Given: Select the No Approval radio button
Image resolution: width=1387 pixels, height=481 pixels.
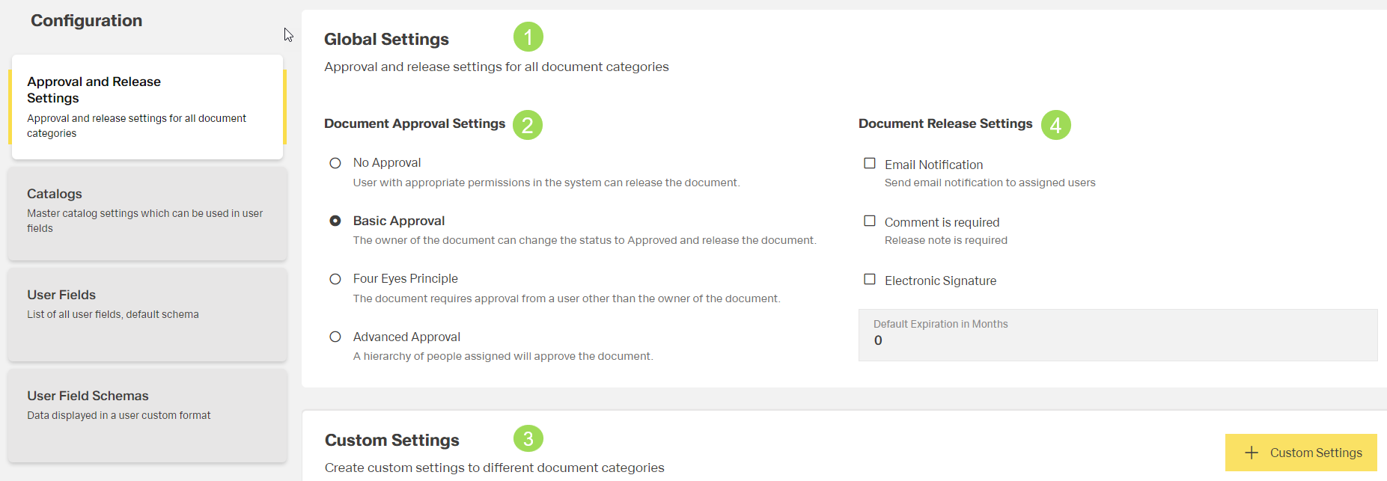Looking at the screenshot, I should tap(335, 163).
